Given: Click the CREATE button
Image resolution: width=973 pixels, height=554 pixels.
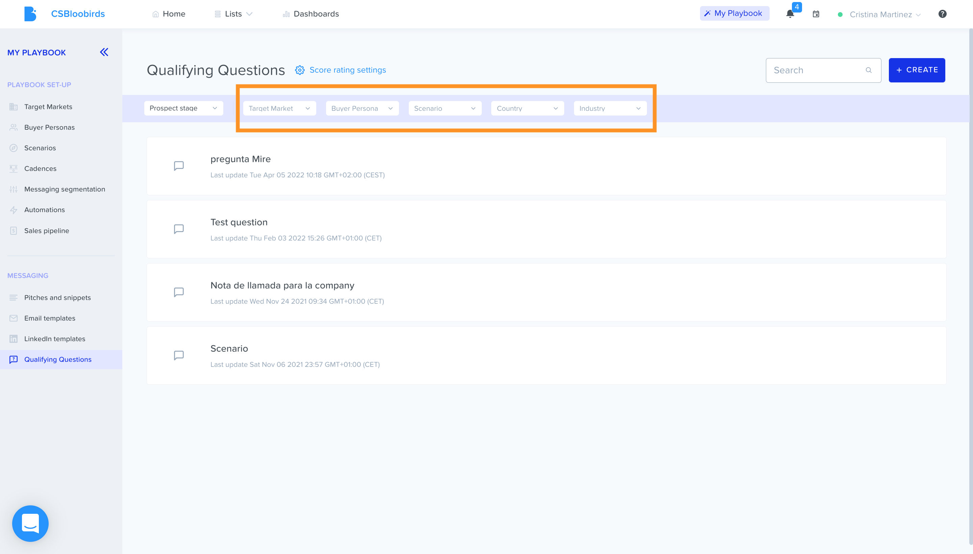Looking at the screenshot, I should click(917, 70).
